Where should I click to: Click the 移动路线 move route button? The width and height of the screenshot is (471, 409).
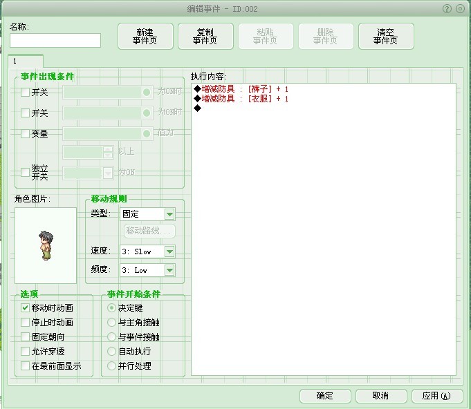(x=149, y=231)
